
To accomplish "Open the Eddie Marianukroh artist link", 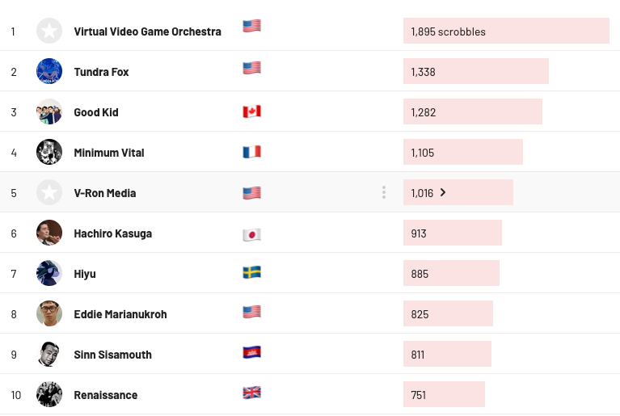I will pyautogui.click(x=120, y=314).
